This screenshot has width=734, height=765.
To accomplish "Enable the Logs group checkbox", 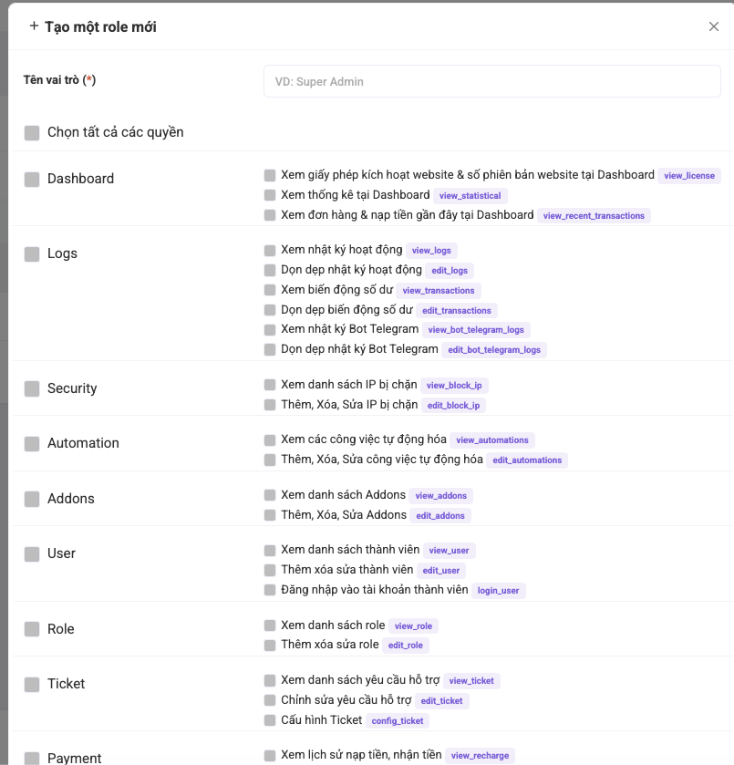I will [32, 254].
